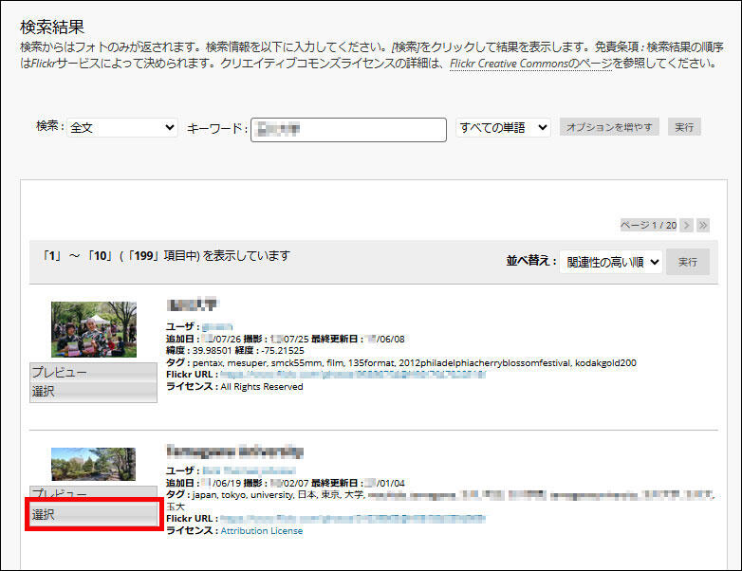
Task: Click the キーワード input field
Action: pyautogui.click(x=349, y=130)
